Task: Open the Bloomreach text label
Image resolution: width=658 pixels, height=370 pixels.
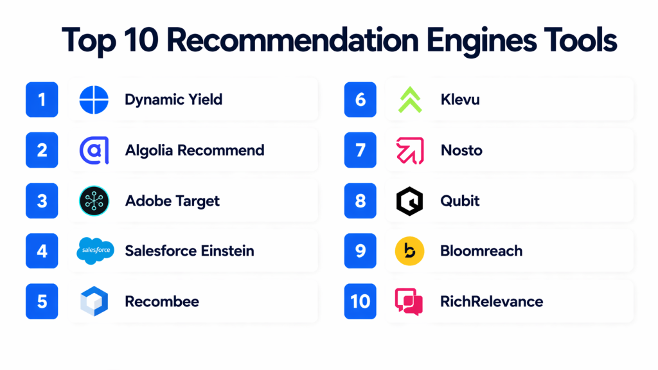Action: point(481,251)
